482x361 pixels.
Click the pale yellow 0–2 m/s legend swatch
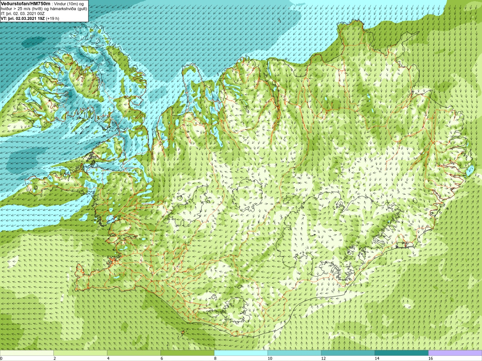[27, 353]
